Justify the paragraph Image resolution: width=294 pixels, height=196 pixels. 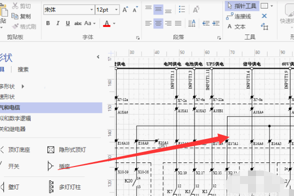(x=178, y=23)
